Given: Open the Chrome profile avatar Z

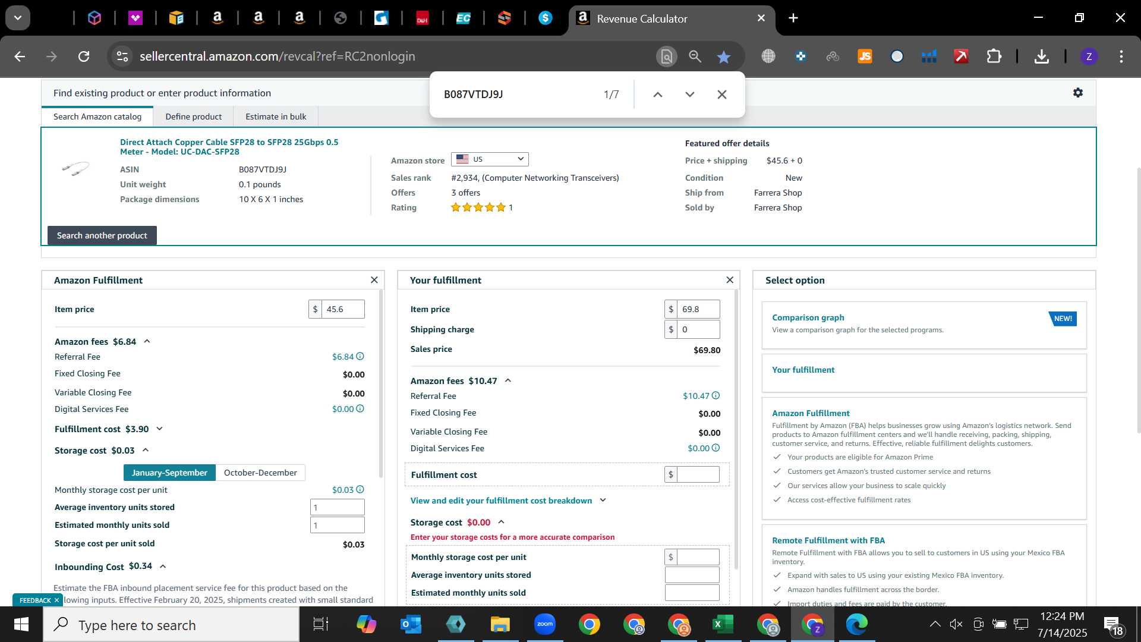Looking at the screenshot, I should tap(1089, 56).
